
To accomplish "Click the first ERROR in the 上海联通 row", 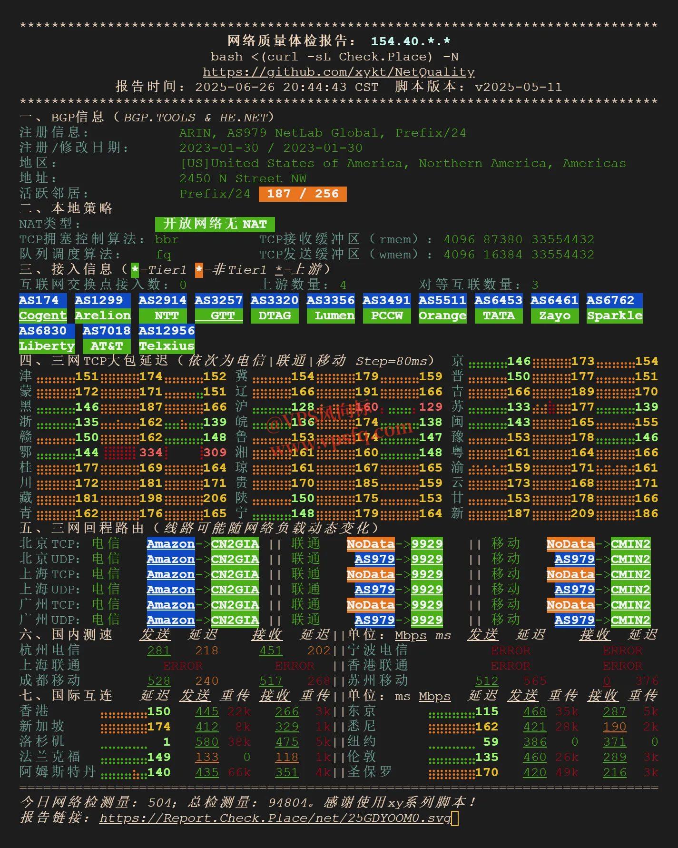I will click(x=183, y=666).
